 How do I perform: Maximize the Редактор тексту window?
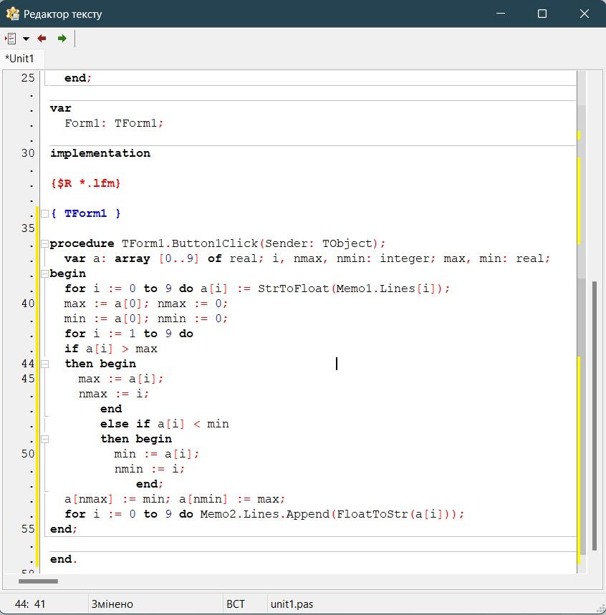pos(542,14)
